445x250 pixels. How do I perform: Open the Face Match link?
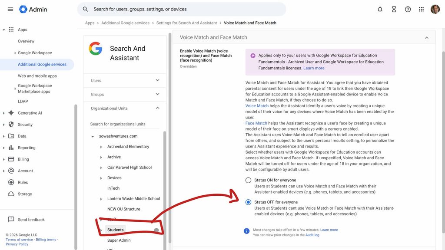point(256,123)
